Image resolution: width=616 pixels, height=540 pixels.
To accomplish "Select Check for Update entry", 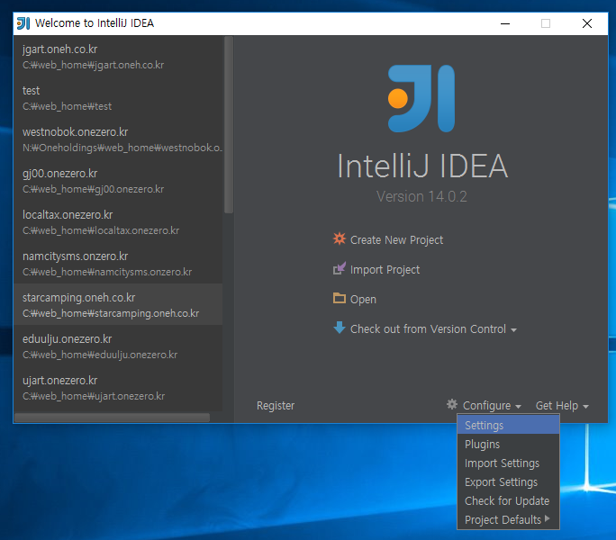I will (508, 500).
